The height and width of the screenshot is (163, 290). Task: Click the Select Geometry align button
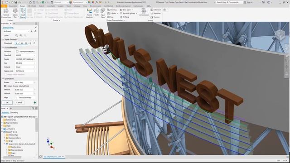point(25,98)
